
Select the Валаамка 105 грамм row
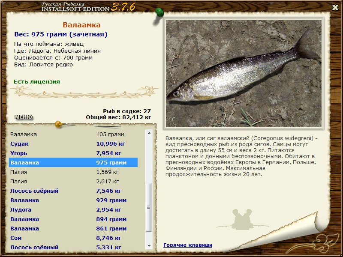tap(73, 134)
